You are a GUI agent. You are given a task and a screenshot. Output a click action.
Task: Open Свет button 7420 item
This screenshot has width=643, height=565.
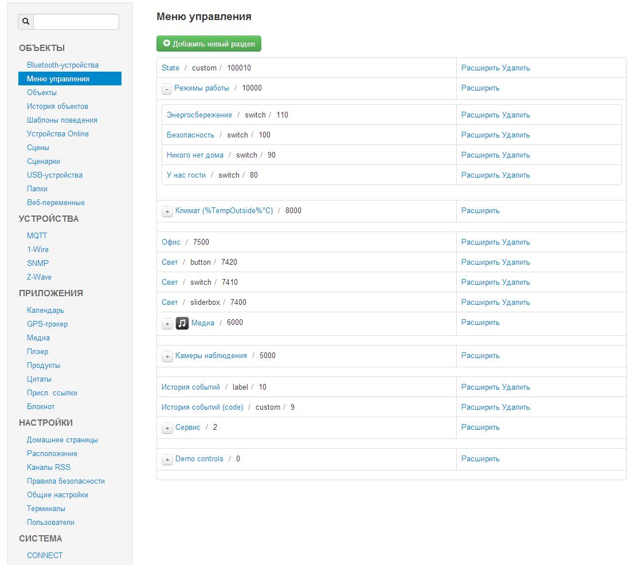click(x=170, y=262)
